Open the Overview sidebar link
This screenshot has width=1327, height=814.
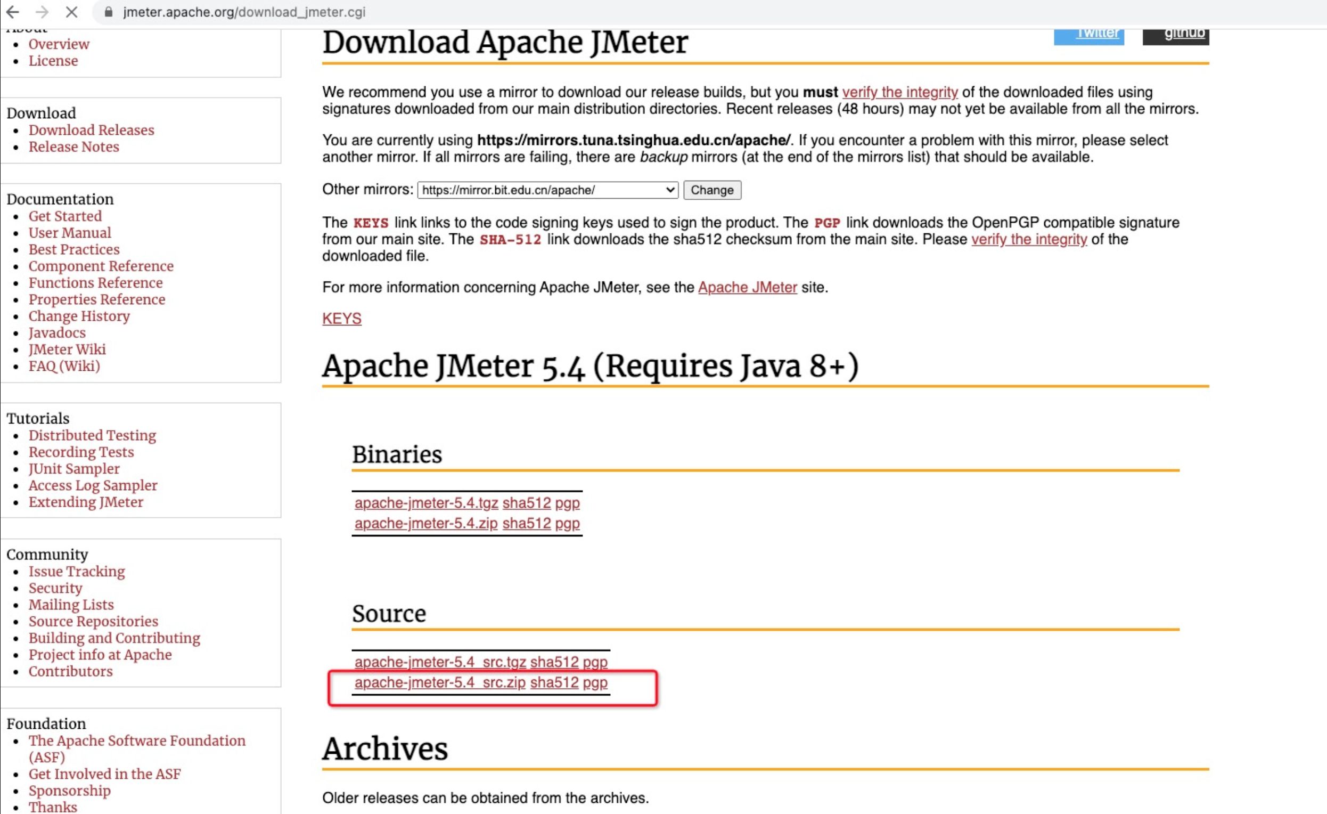[59, 44]
